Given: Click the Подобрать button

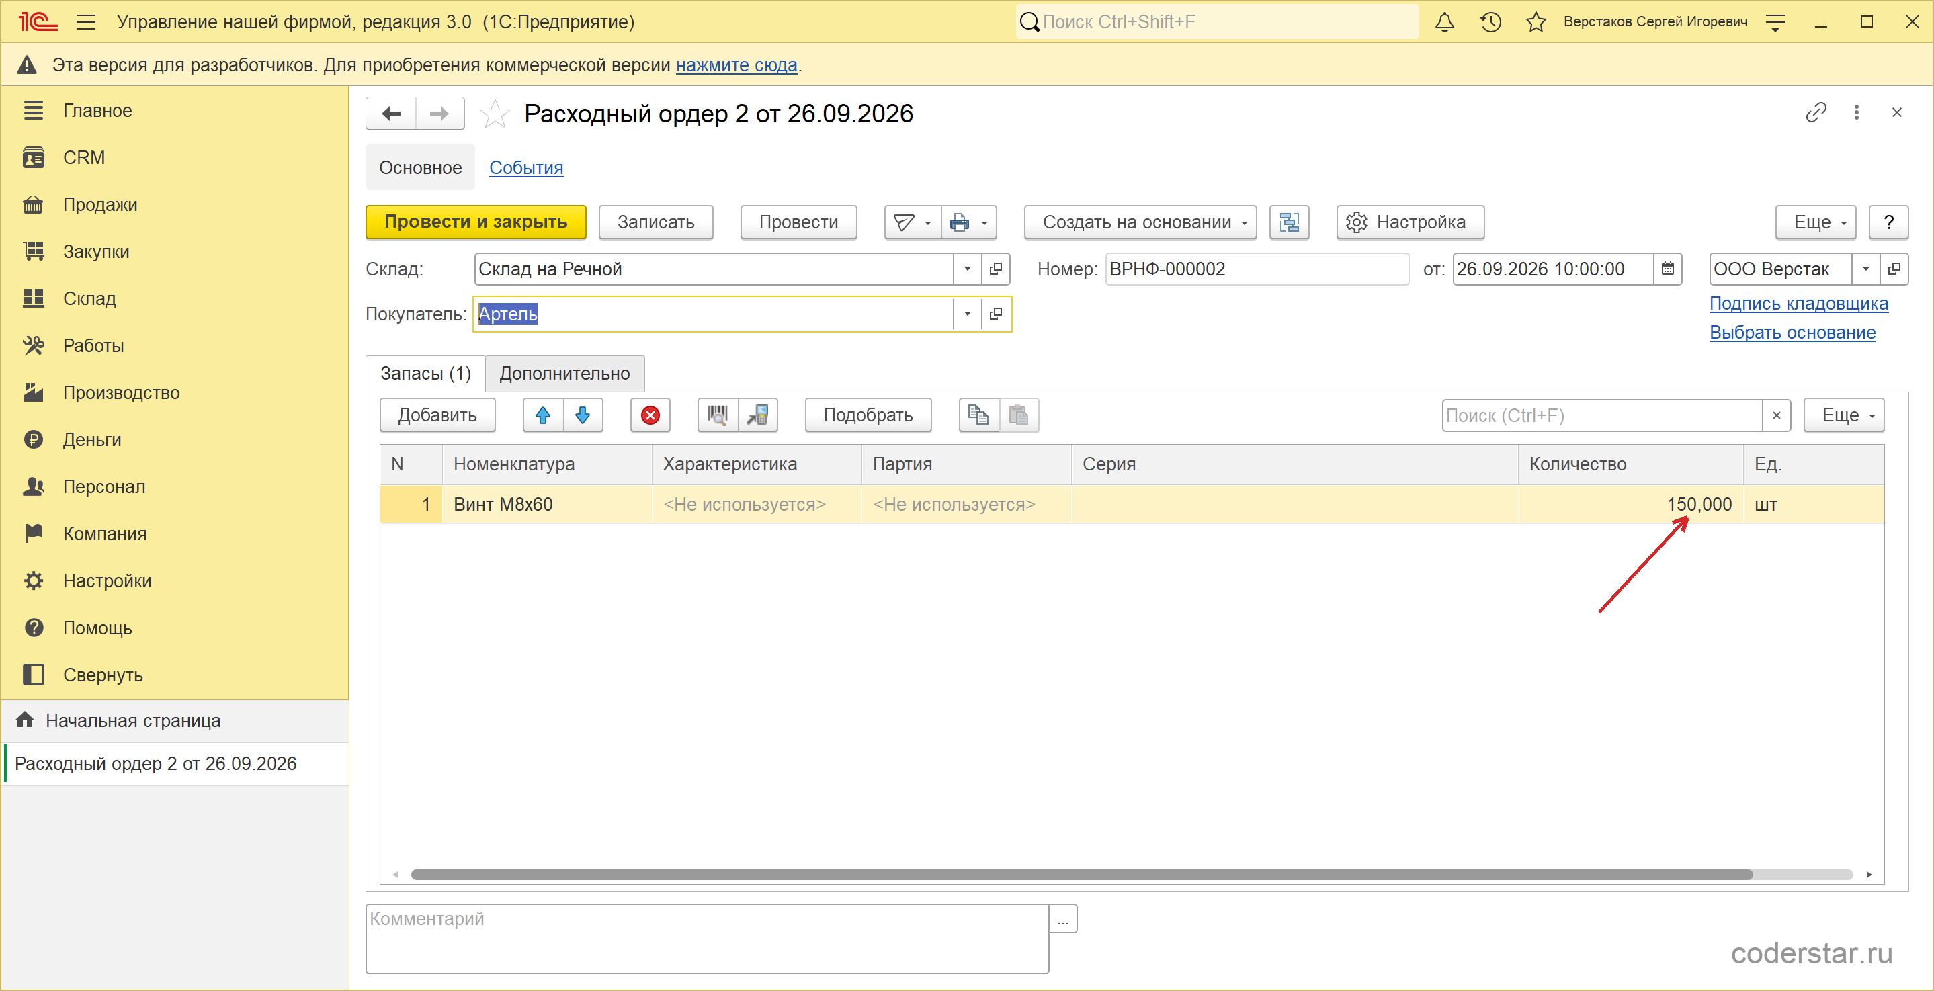Looking at the screenshot, I should click(868, 415).
